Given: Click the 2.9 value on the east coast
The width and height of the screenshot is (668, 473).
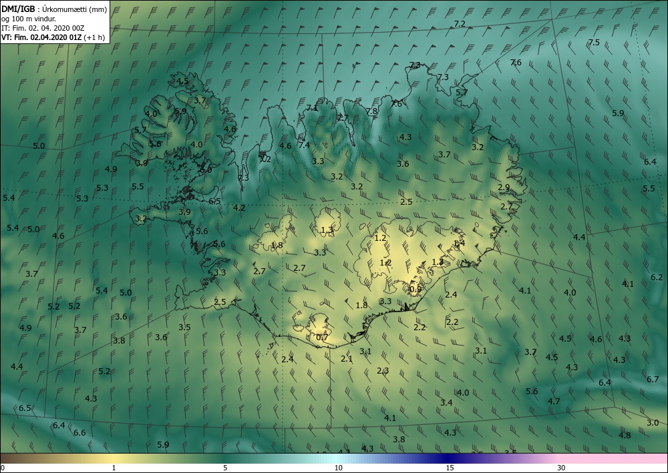Looking at the screenshot, I should click(504, 187).
